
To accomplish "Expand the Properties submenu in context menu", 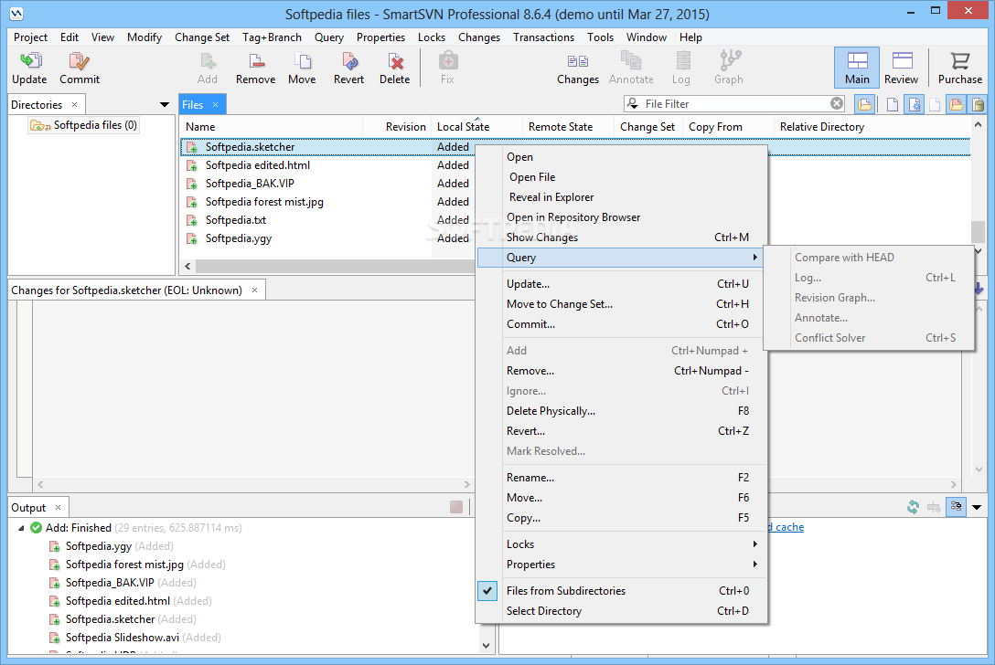I will pyautogui.click(x=621, y=565).
